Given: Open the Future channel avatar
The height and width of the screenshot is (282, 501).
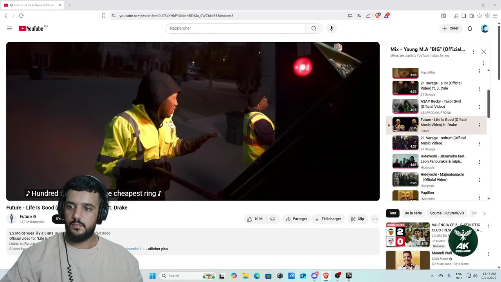Looking at the screenshot, I should point(12,219).
